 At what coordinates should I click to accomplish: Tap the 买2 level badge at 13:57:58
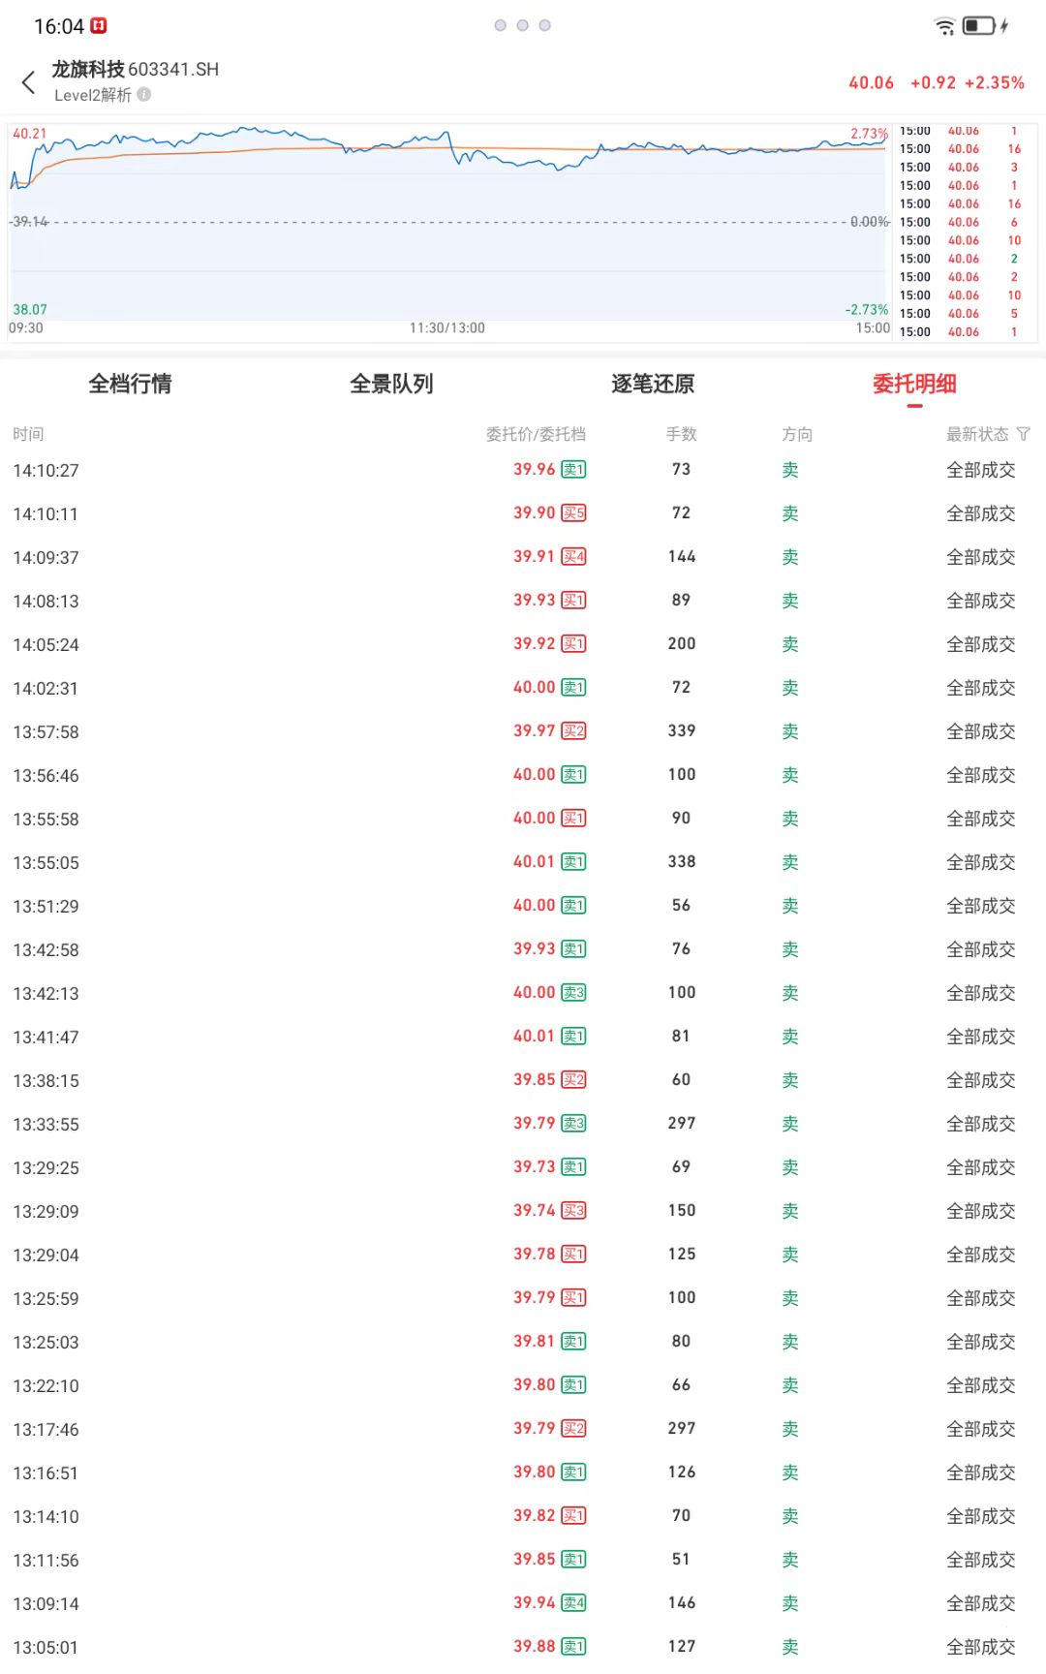(x=573, y=731)
